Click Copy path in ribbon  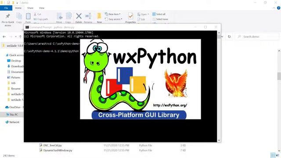[41, 19]
